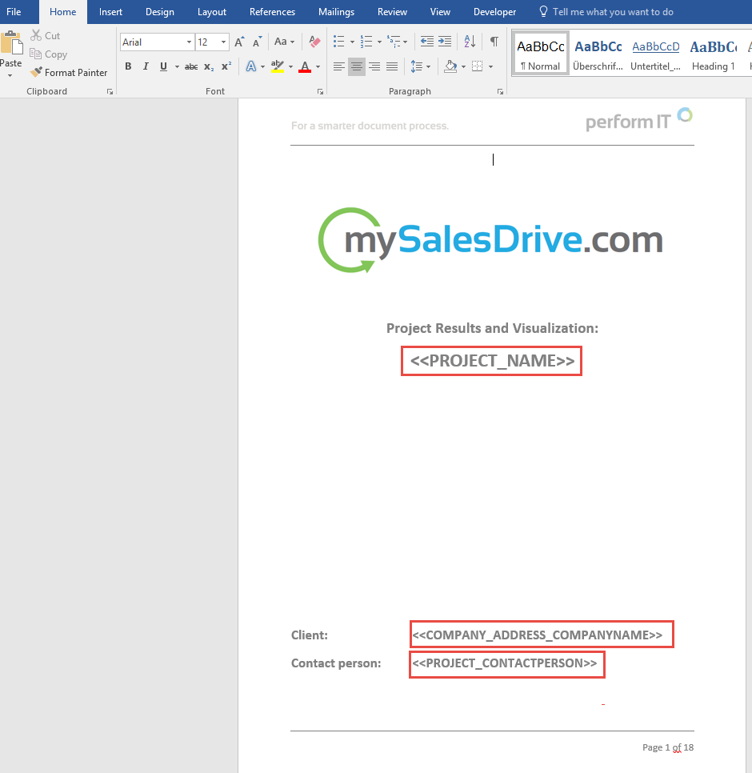Viewport: 752px width, 773px height.
Task: Expand borders dropdown arrow
Action: coord(490,66)
